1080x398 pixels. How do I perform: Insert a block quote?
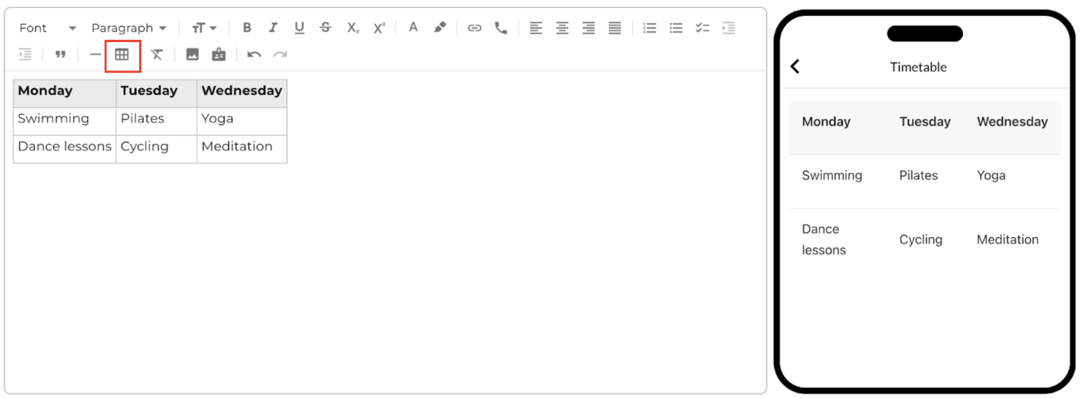[x=60, y=55]
